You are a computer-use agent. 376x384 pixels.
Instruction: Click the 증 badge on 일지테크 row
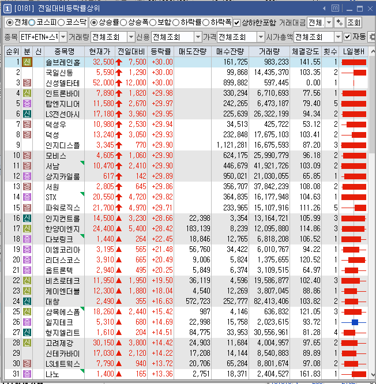[x=27, y=322]
